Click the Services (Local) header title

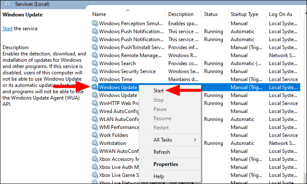(x=32, y=4)
